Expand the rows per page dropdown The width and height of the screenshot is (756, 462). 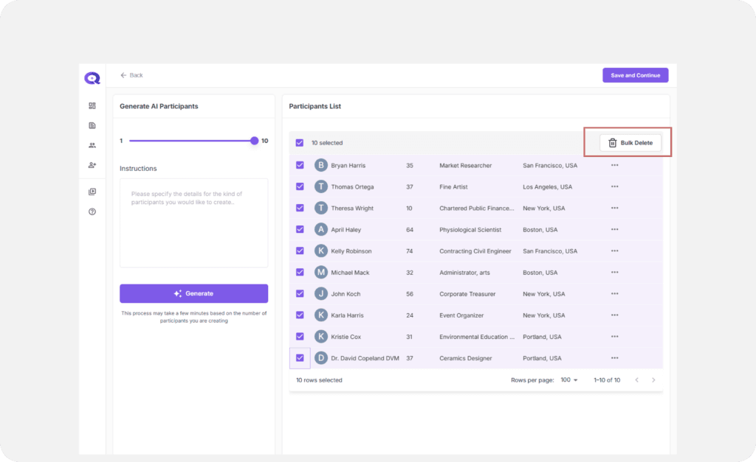coord(570,380)
